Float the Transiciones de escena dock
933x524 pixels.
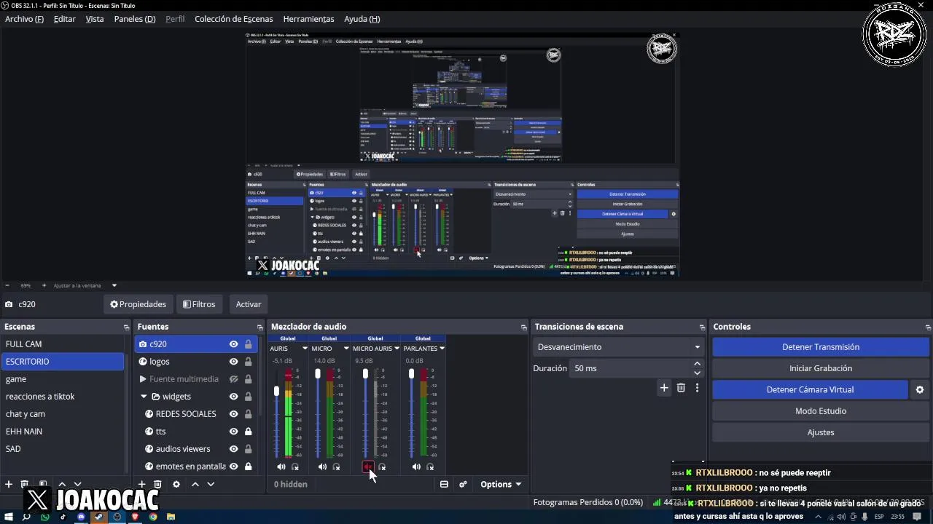click(702, 327)
